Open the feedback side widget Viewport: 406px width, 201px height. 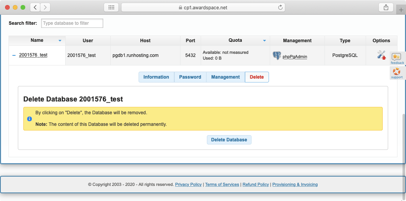coord(397,58)
